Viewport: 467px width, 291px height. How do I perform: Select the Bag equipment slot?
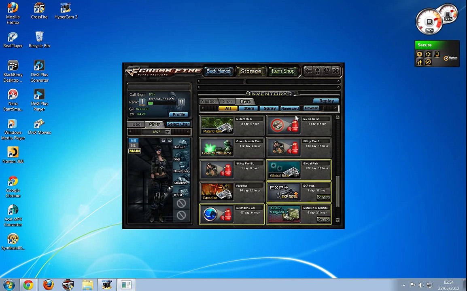click(x=181, y=156)
